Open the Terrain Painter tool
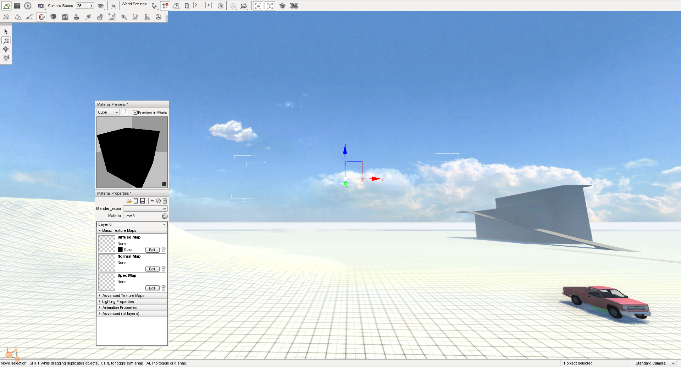This screenshot has width=681, height=367. pyautogui.click(x=30, y=17)
